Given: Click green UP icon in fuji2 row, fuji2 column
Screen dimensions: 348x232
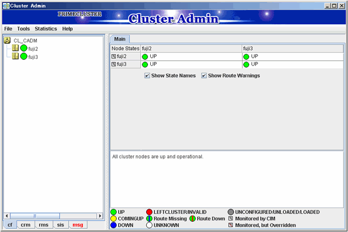Looking at the screenshot, I should click(145, 57).
